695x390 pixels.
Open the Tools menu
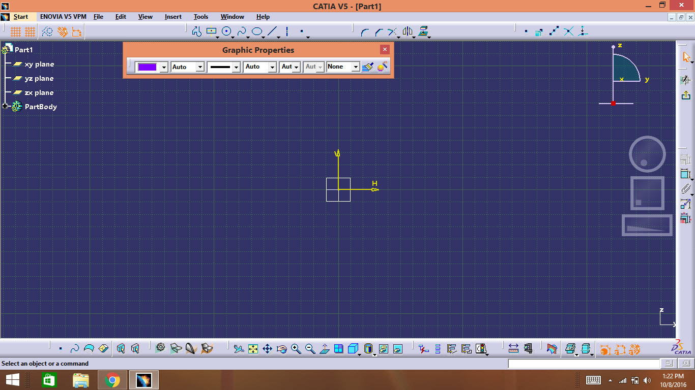[x=200, y=16]
